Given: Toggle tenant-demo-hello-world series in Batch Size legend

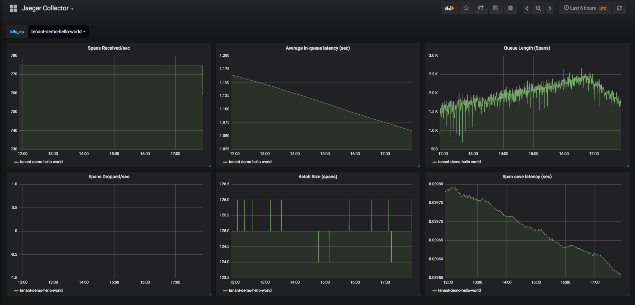Looking at the screenshot, I should pyautogui.click(x=250, y=290).
